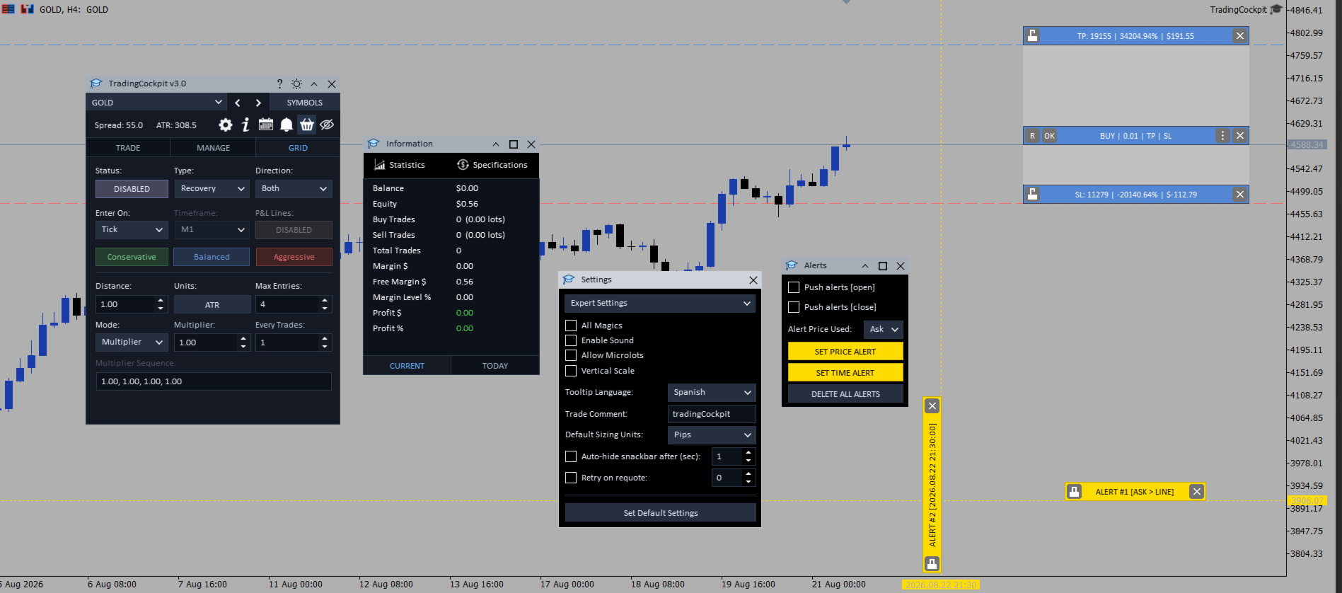Enable Retry on requote checkbox
Image resolution: width=1342 pixels, height=593 pixels.
click(x=571, y=478)
